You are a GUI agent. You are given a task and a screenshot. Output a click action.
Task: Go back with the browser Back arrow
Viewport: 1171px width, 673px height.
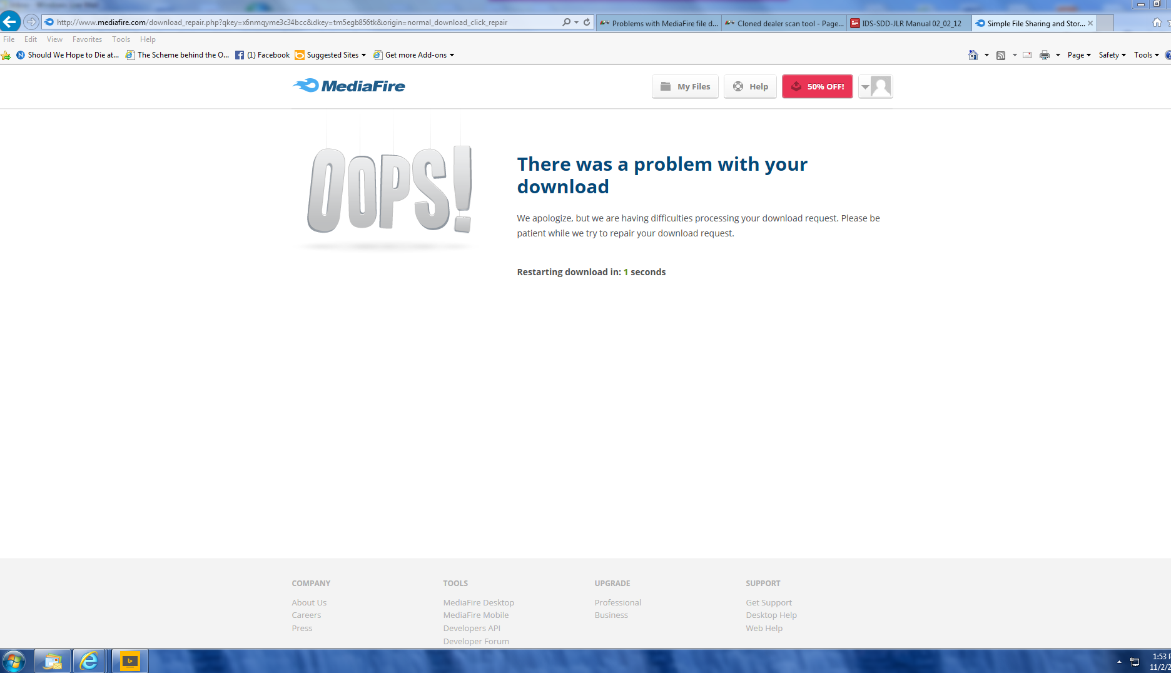tap(9, 22)
